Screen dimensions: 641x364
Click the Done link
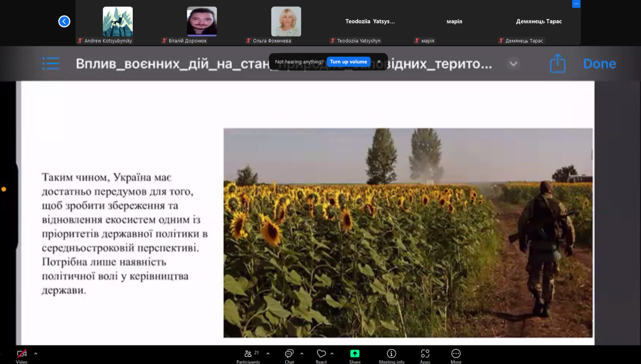[x=599, y=63]
